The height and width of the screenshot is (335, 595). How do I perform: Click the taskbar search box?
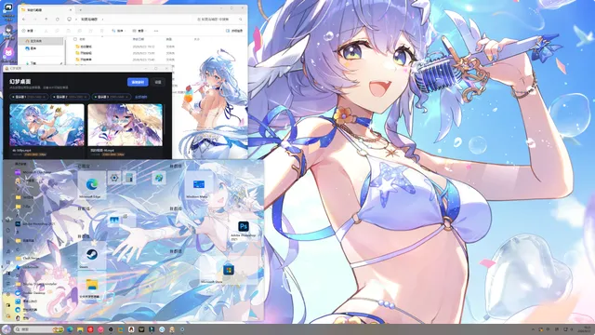[x=39, y=329]
